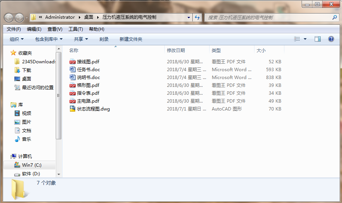Viewport: 342px width, 203px height.
Task: Open the address bar history dropdown arrow
Action: coord(189,18)
